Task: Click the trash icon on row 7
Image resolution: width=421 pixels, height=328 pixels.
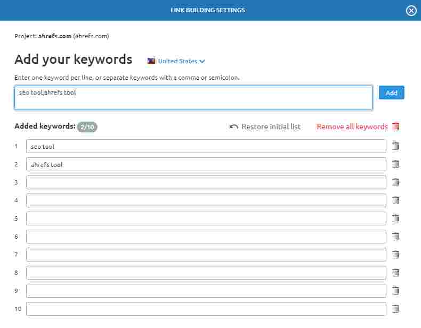Action: click(x=395, y=254)
